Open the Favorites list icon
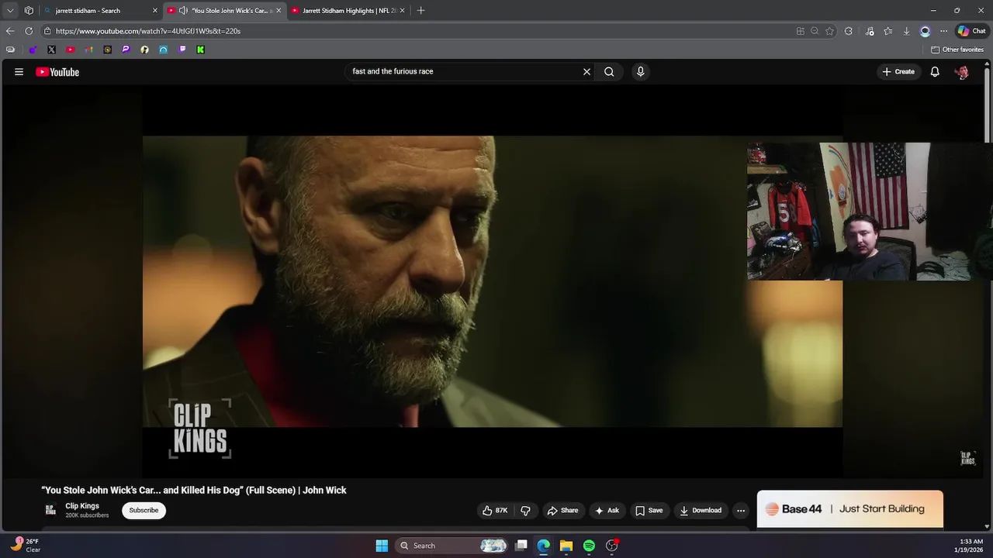This screenshot has height=558, width=993. [x=888, y=31]
